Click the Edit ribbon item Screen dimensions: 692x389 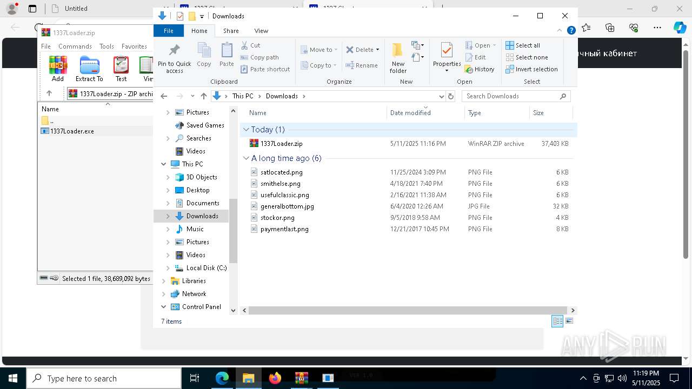click(x=475, y=57)
